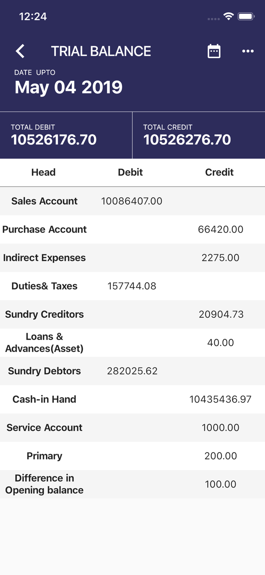Select the Debit column header
Viewport: 265px width, 575px height.
click(x=130, y=172)
